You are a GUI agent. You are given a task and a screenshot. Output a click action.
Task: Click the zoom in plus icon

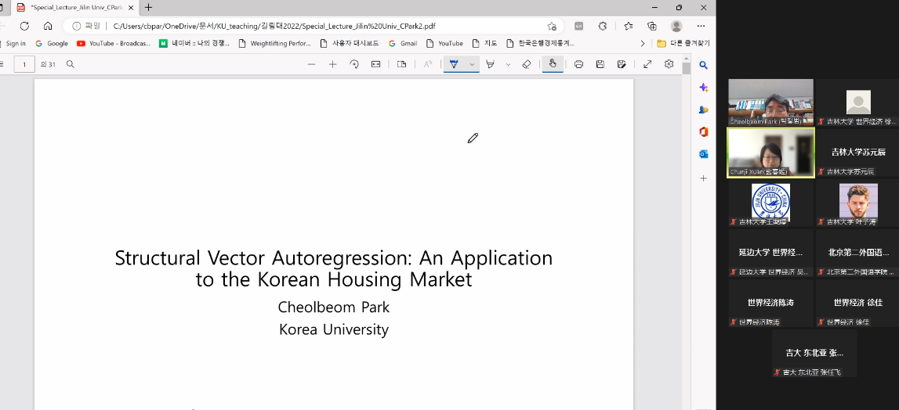(332, 64)
